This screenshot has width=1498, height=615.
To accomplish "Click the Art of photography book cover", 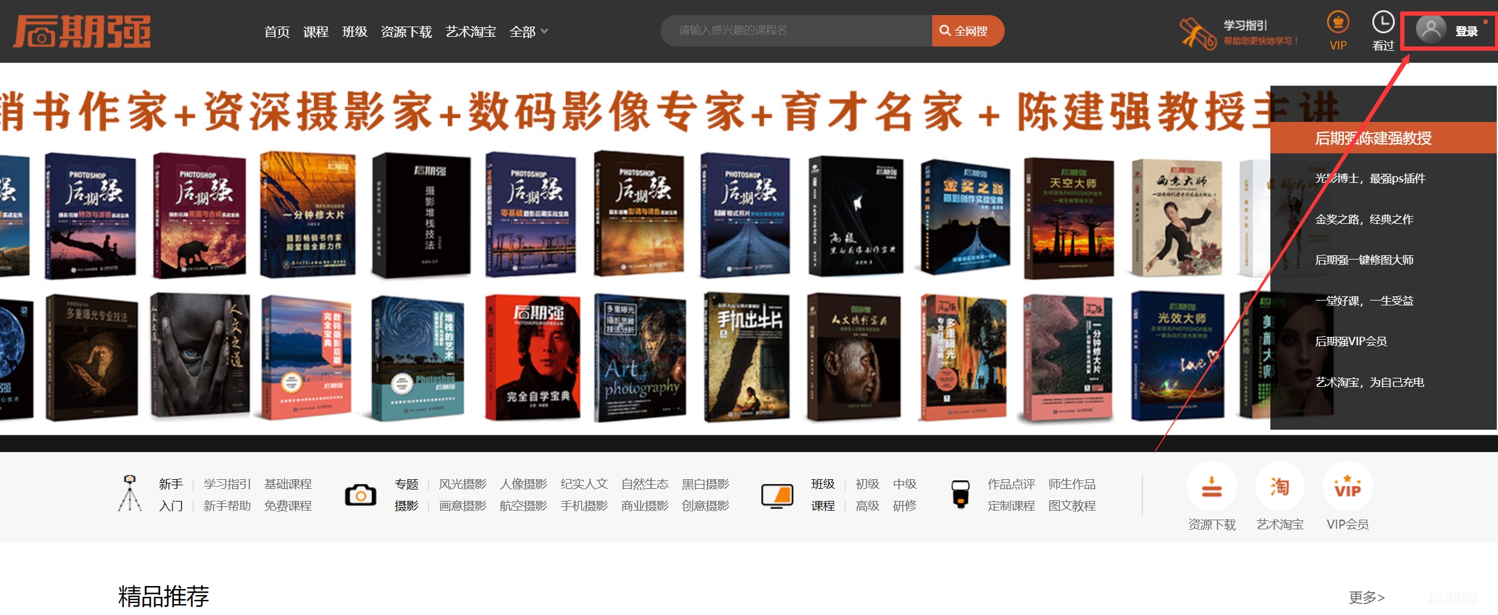I will pos(640,358).
